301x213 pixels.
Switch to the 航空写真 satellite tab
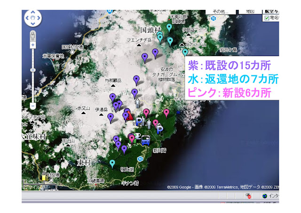271,11
